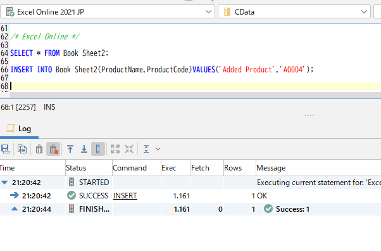Place cursor in SELECT * FROM Book_Sheet2 line

click(x=59, y=53)
